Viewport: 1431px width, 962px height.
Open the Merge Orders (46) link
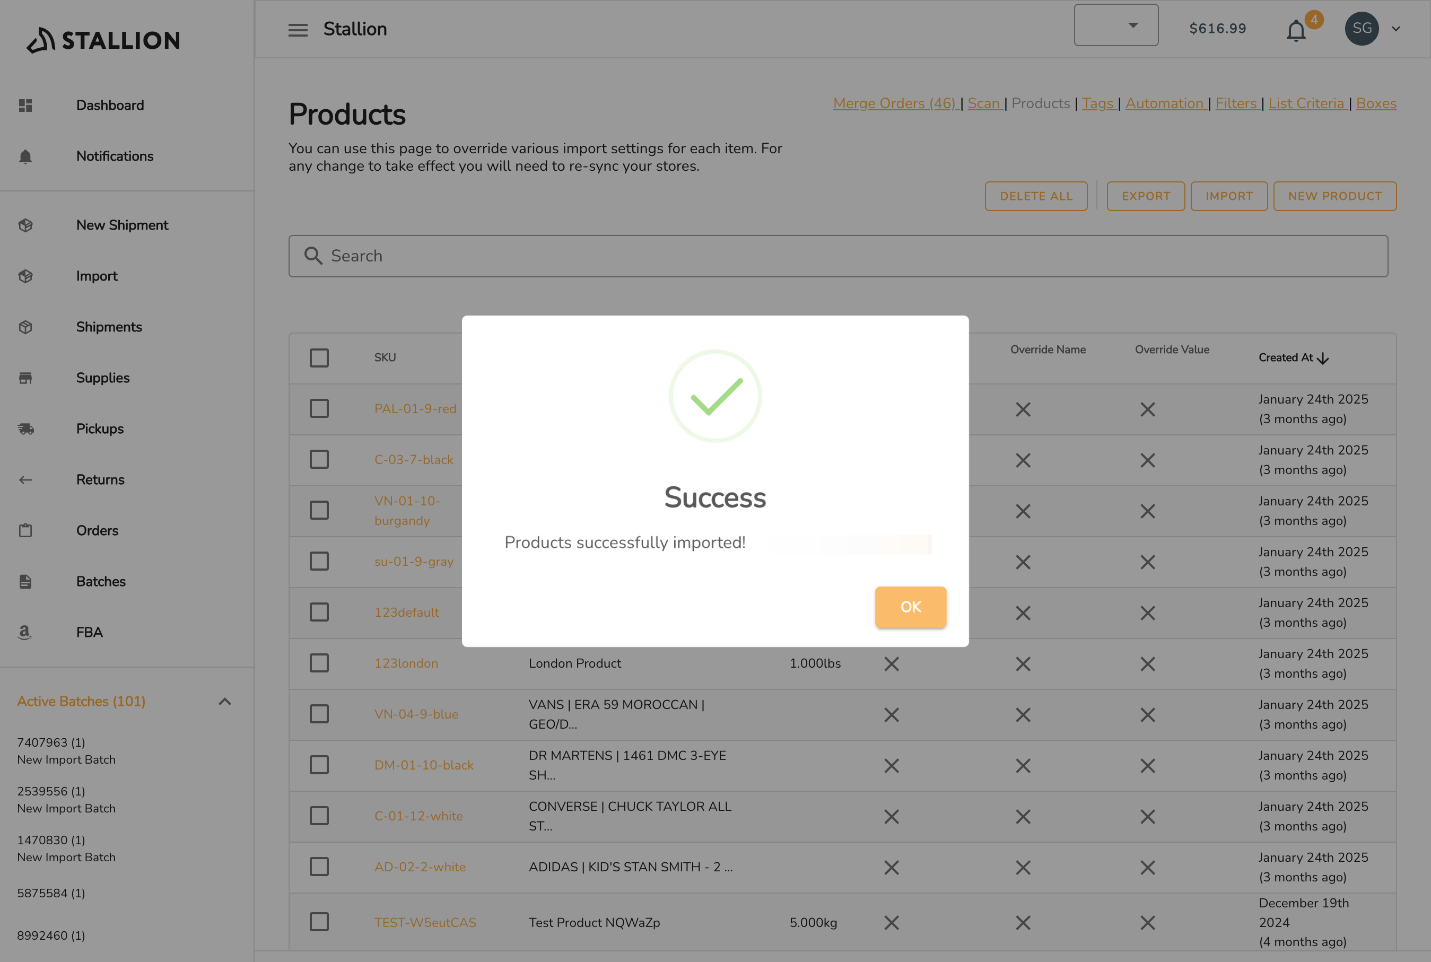click(895, 104)
